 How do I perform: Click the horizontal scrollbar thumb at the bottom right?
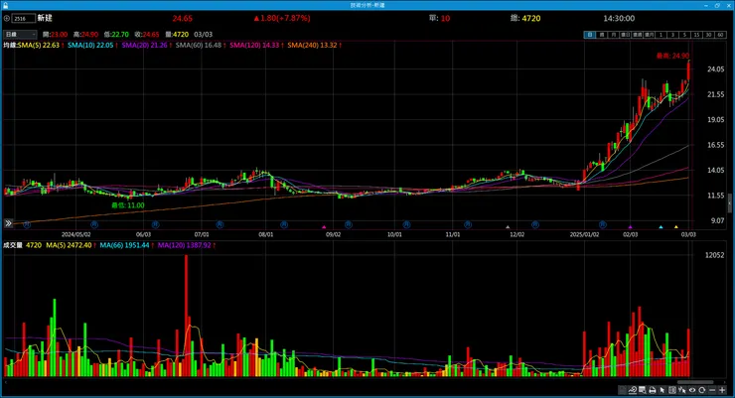click(x=695, y=382)
